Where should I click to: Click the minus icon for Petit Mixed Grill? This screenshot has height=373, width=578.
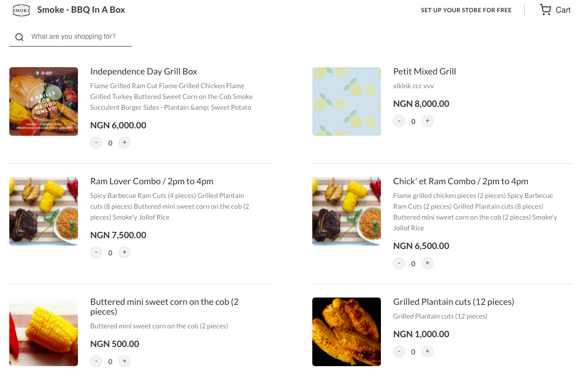[399, 121]
